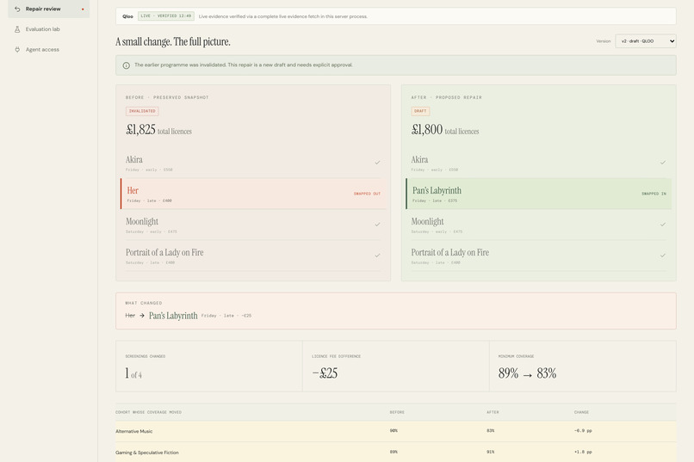The height and width of the screenshot is (462, 694).
Task: Click the info icon in the invalidated programme notice
Action: (x=126, y=65)
